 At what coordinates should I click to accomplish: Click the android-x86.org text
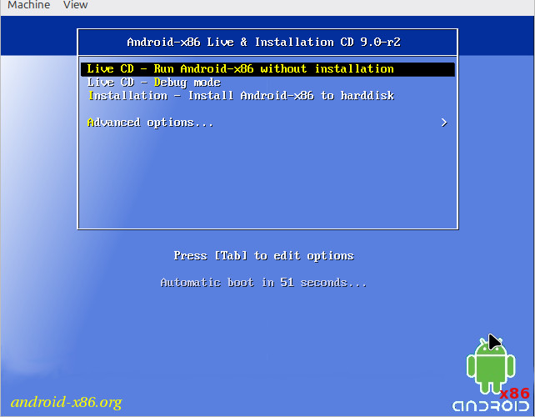click(66, 402)
